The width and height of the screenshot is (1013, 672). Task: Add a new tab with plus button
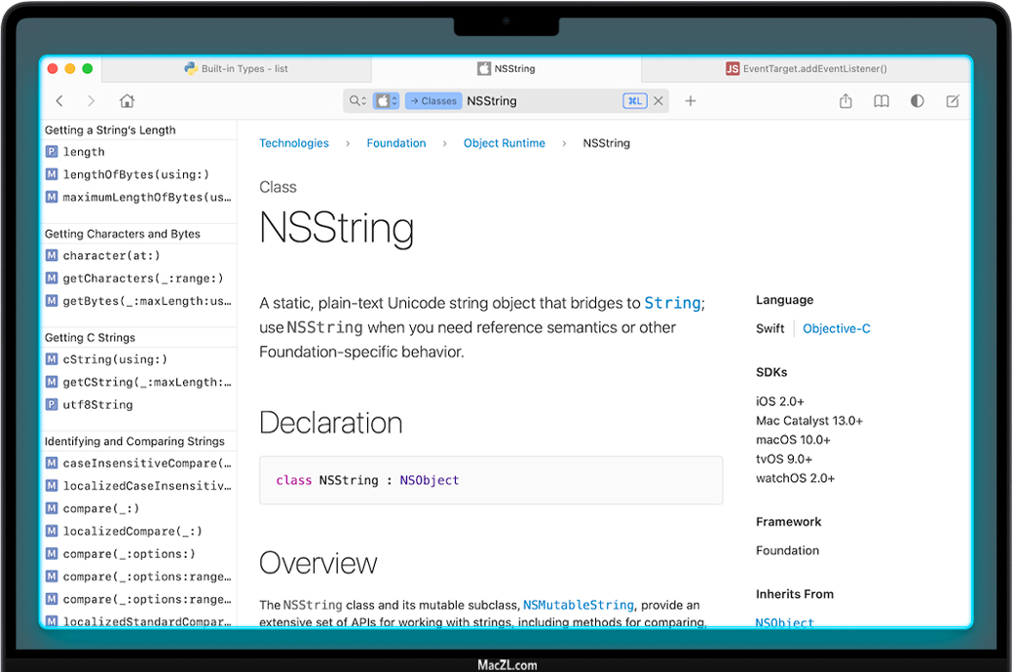point(691,101)
